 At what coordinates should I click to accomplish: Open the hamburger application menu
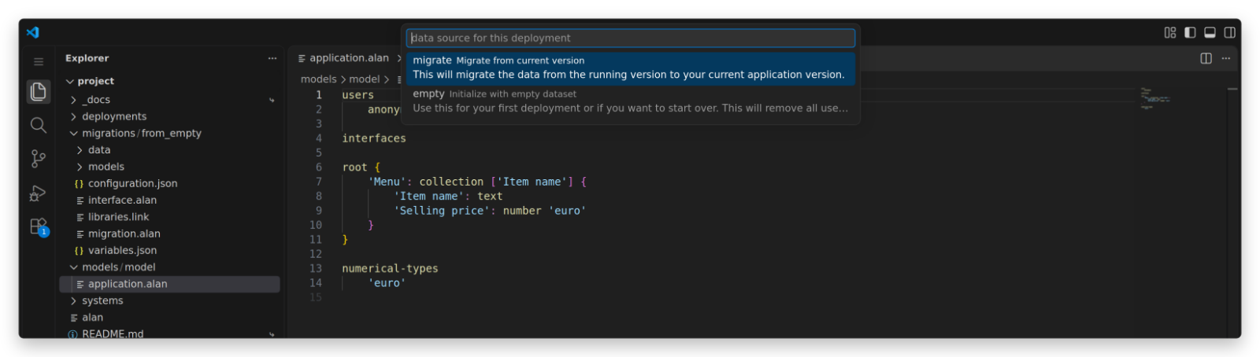[38, 61]
